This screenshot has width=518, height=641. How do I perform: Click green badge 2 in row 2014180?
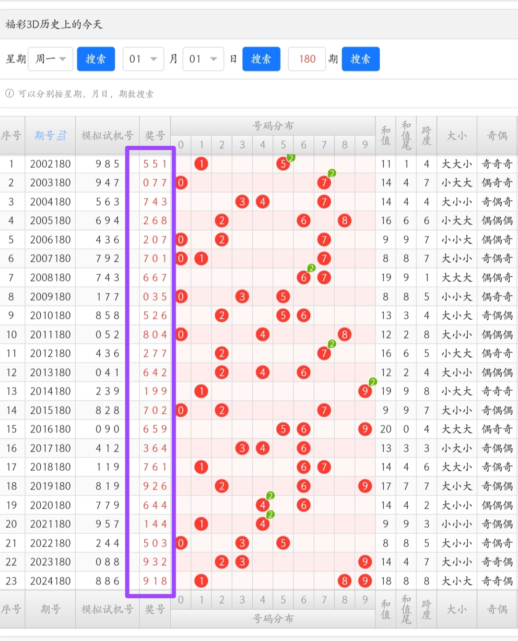pos(373,382)
